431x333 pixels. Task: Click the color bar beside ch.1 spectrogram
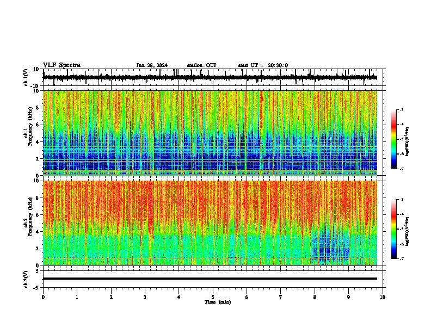click(x=394, y=139)
